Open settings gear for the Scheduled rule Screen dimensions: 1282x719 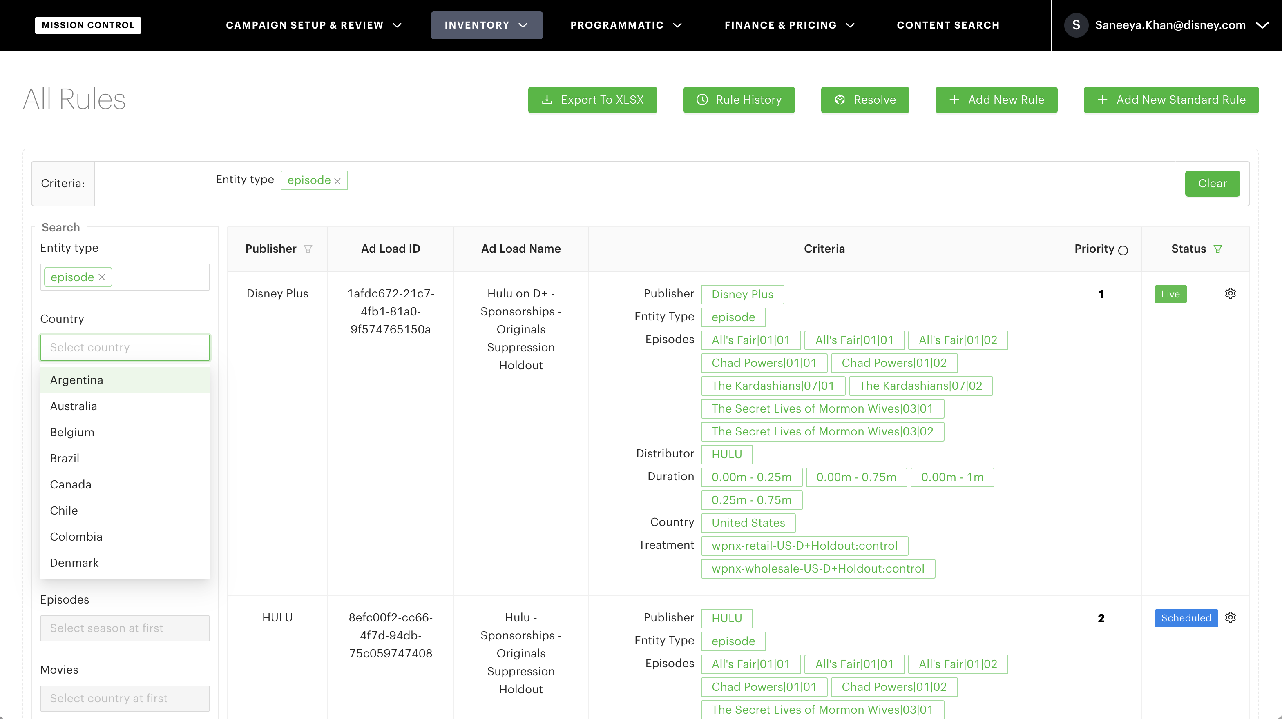pyautogui.click(x=1230, y=617)
